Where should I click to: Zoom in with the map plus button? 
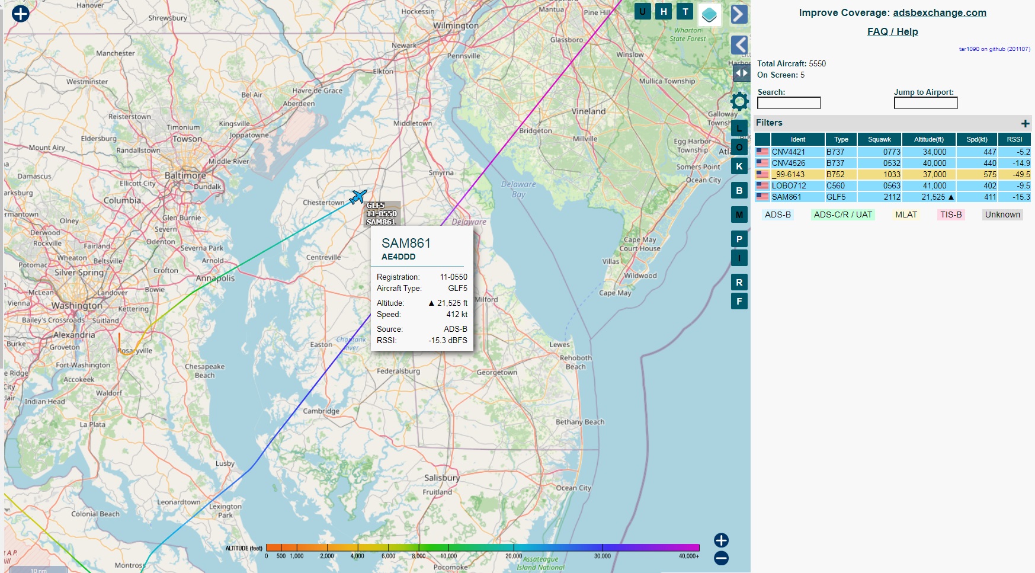721,540
